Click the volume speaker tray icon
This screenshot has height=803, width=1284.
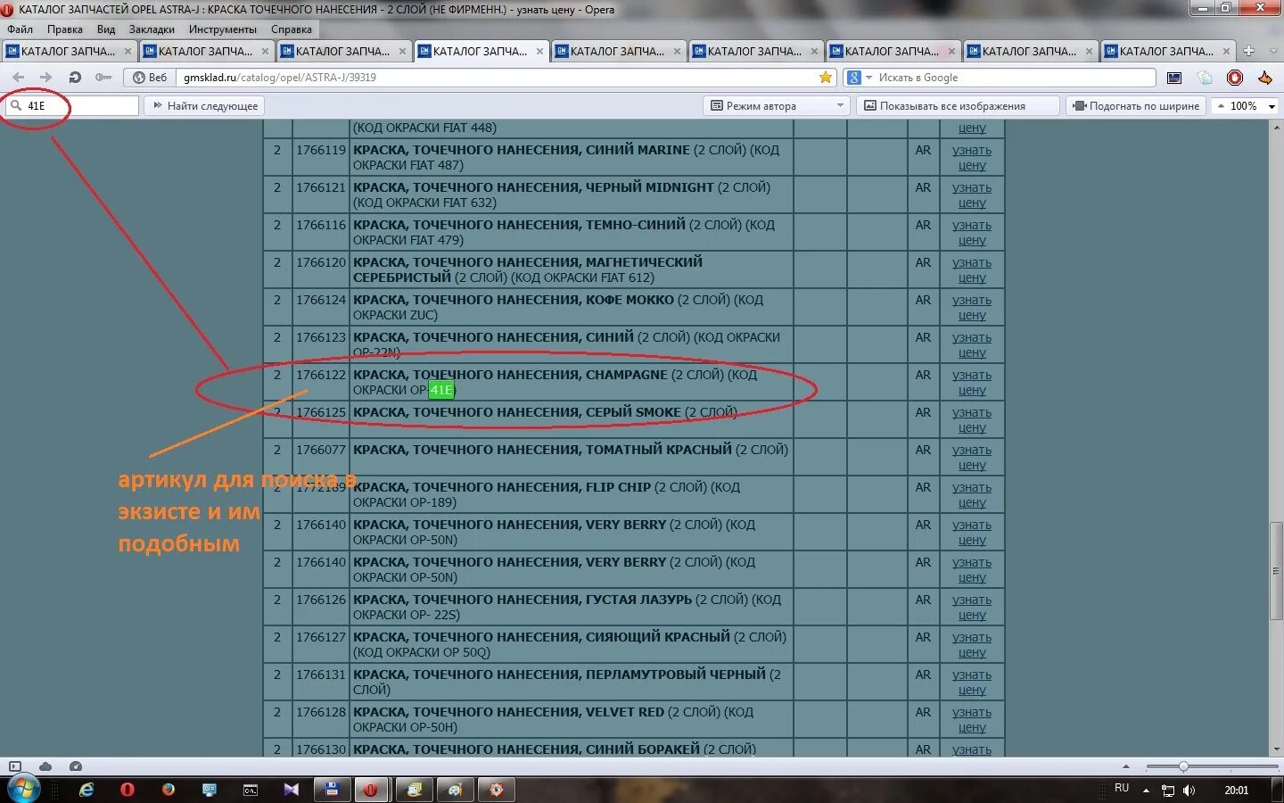point(1189,791)
